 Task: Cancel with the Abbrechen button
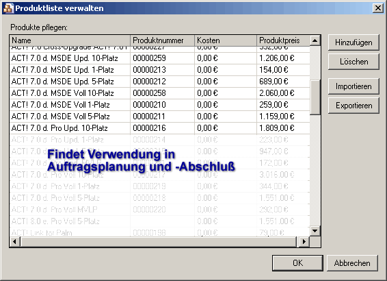(x=352, y=263)
